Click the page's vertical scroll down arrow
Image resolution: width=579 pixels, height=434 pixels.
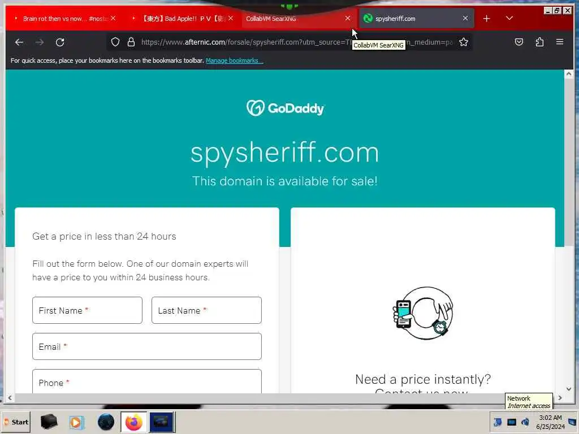click(569, 389)
